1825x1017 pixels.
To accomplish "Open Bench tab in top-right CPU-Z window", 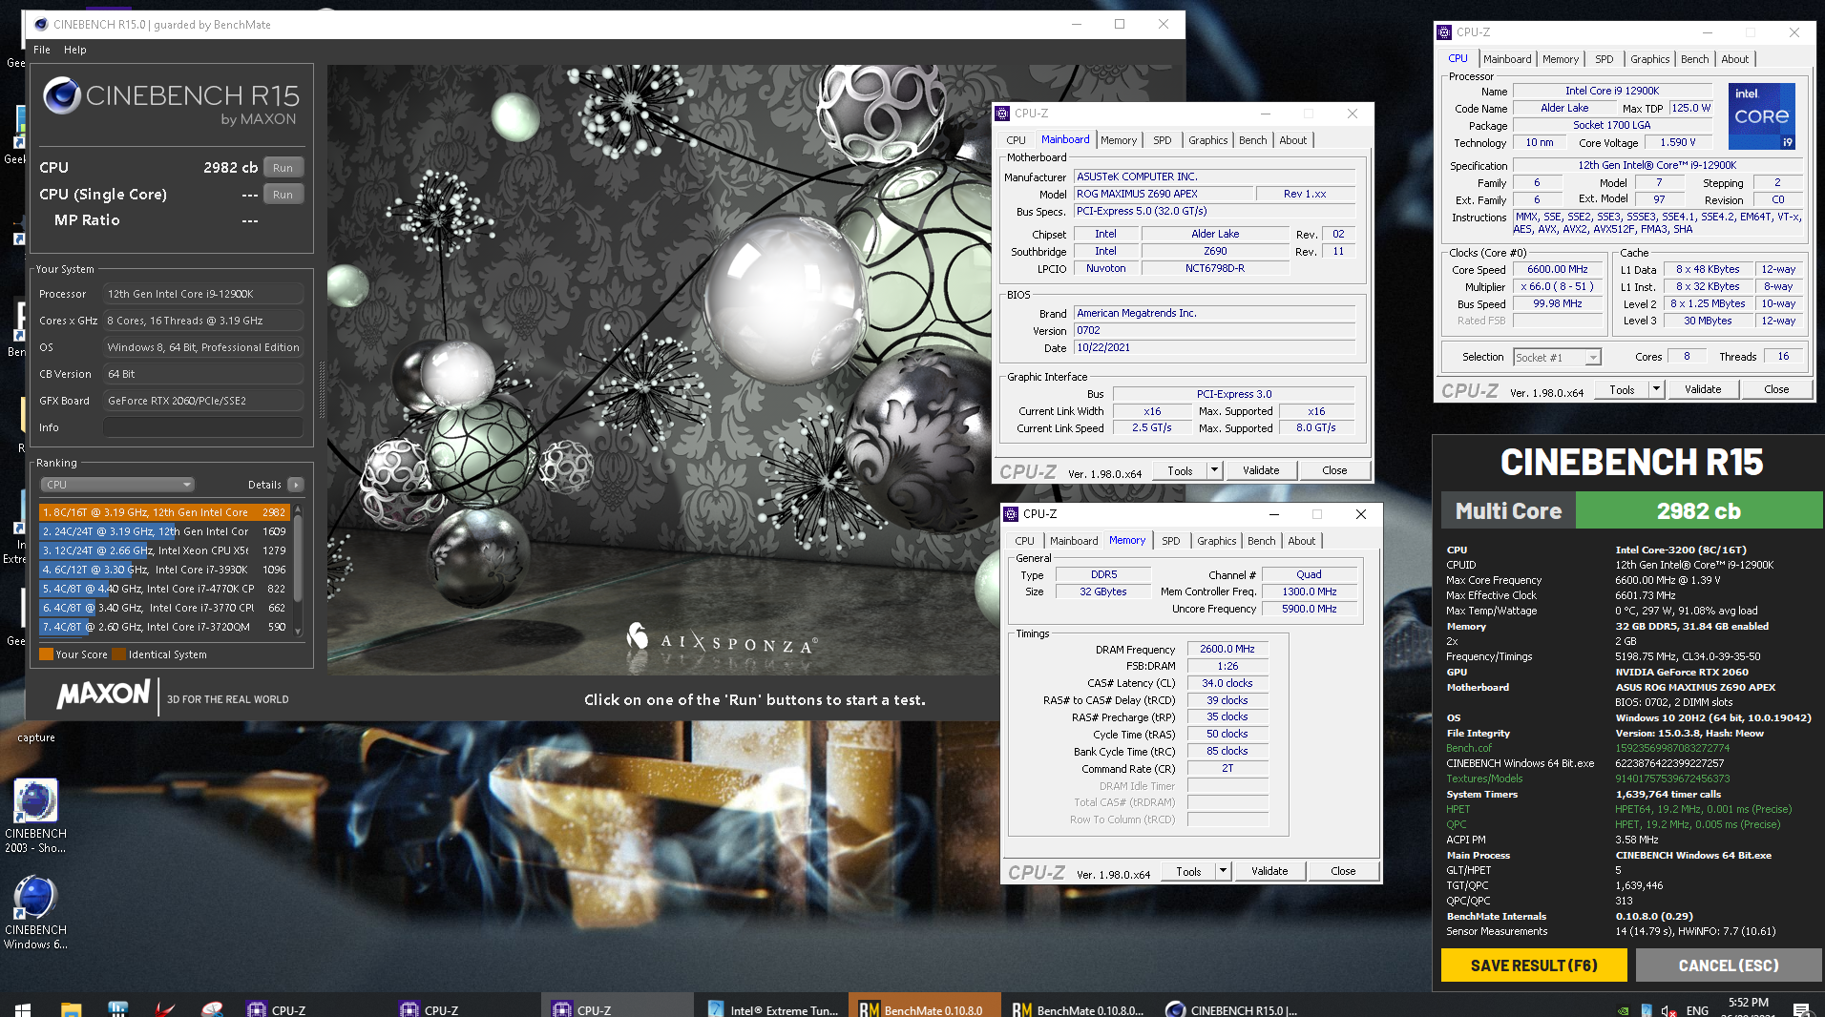I will (1694, 59).
